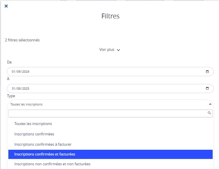Open the calendar picker for the À date
The image size is (219, 169).
point(207,88)
